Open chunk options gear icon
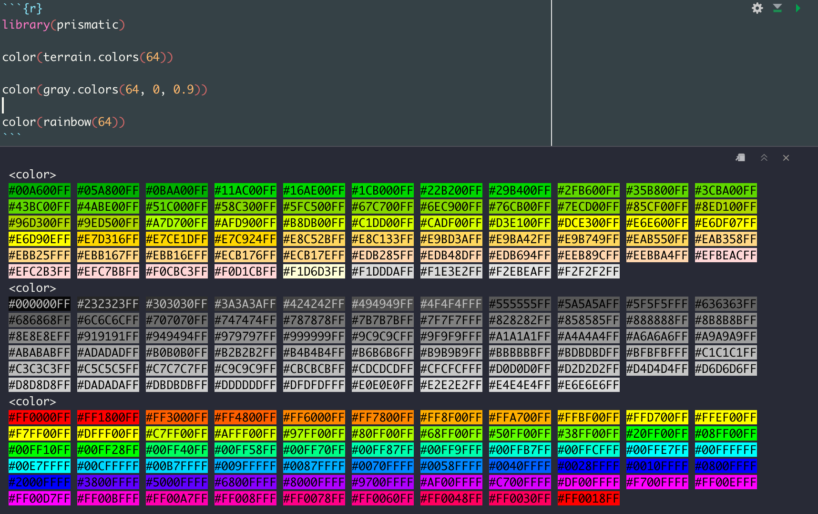This screenshot has width=818, height=514. [x=757, y=8]
